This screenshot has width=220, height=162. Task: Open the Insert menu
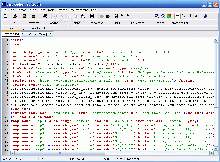[32, 10]
